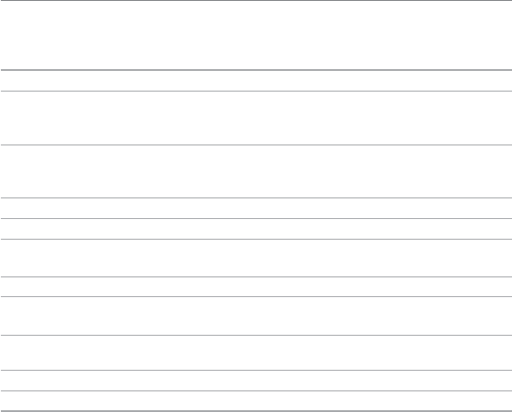Select the third blank table row
The image size is (512, 412).
click(x=256, y=171)
